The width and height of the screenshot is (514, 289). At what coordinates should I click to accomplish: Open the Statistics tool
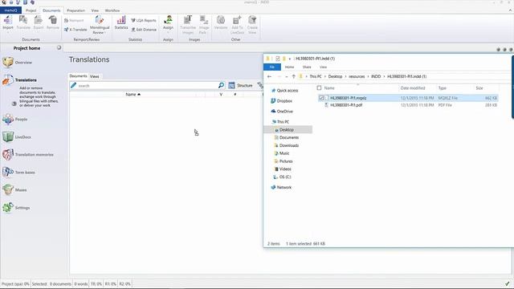(x=121, y=23)
